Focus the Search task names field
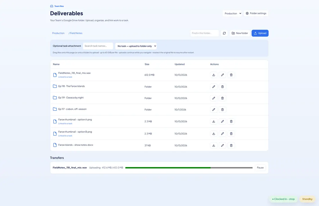Screen dimensions: 319x206 (98, 46)
